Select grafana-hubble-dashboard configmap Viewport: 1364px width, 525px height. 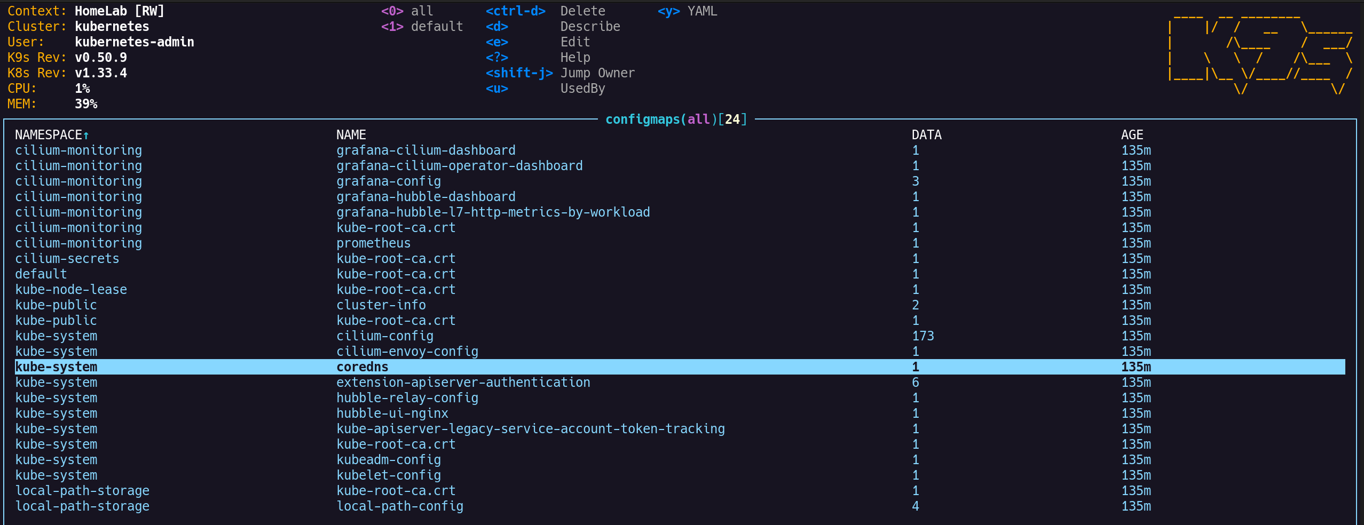click(x=680, y=197)
